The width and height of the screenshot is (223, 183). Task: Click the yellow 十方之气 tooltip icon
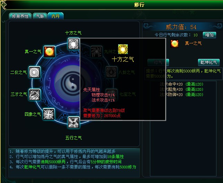tap(123, 49)
